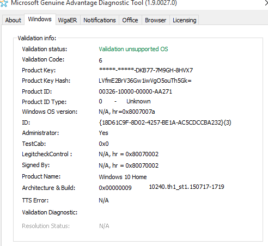Click build string 10240.th1_st1.150717-1719
Image resolution: width=268 pixels, height=246 pixels.
186,187
